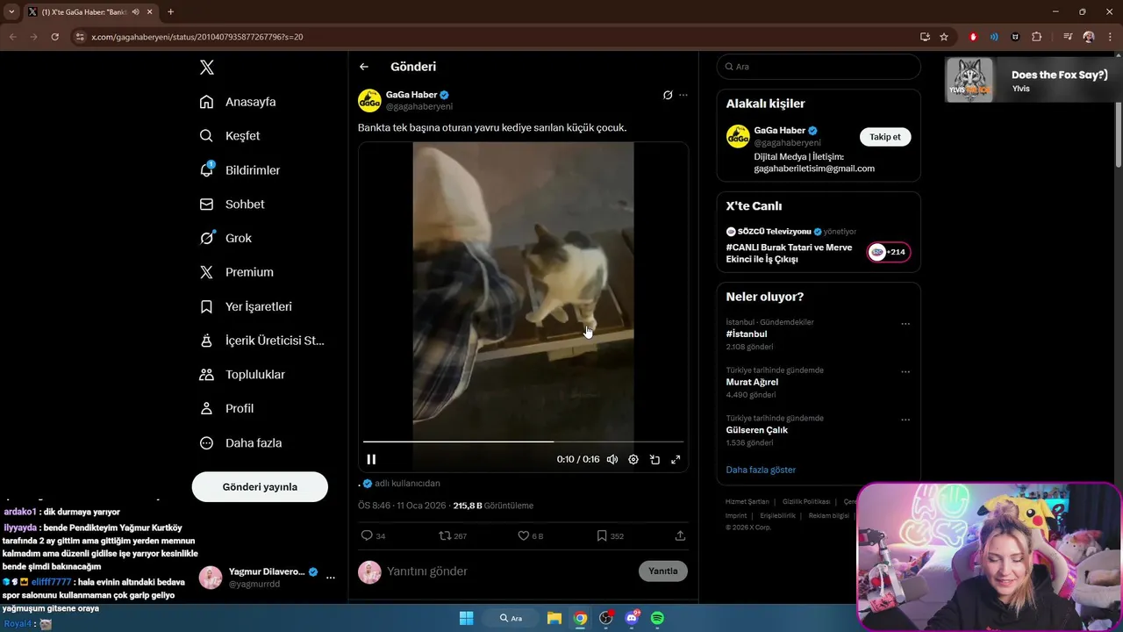Image resolution: width=1123 pixels, height=632 pixels.
Task: Open Hizmet Şartları footer link
Action: [747, 502]
